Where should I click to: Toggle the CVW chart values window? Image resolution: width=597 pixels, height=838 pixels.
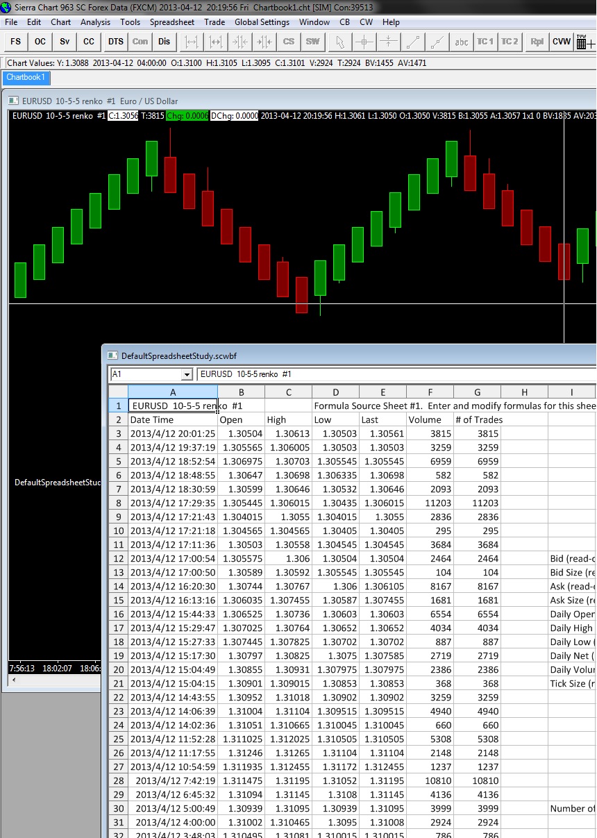pyautogui.click(x=561, y=42)
